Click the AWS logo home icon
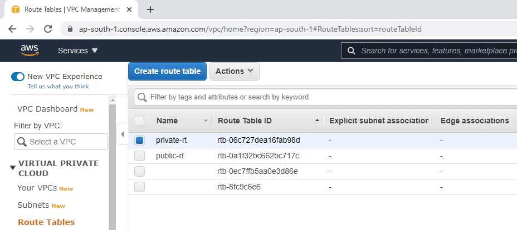This screenshot has width=517, height=230. click(30, 51)
